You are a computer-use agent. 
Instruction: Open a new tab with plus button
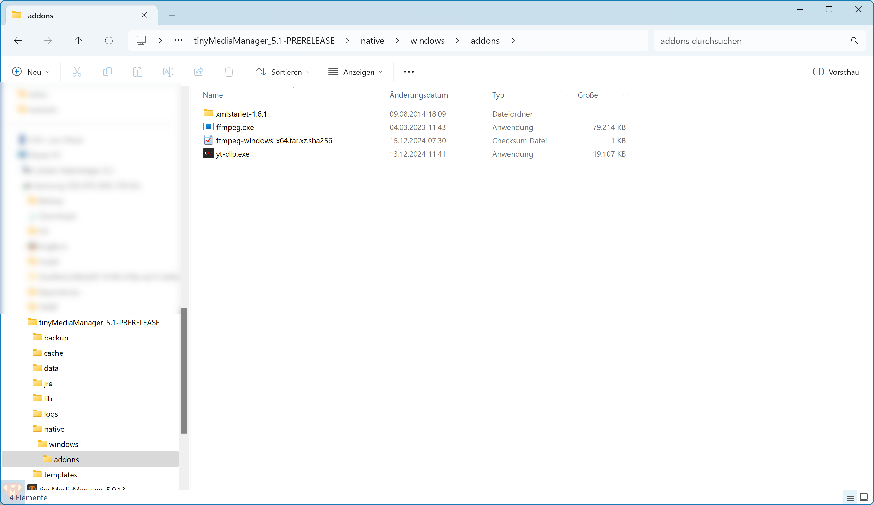[172, 16]
